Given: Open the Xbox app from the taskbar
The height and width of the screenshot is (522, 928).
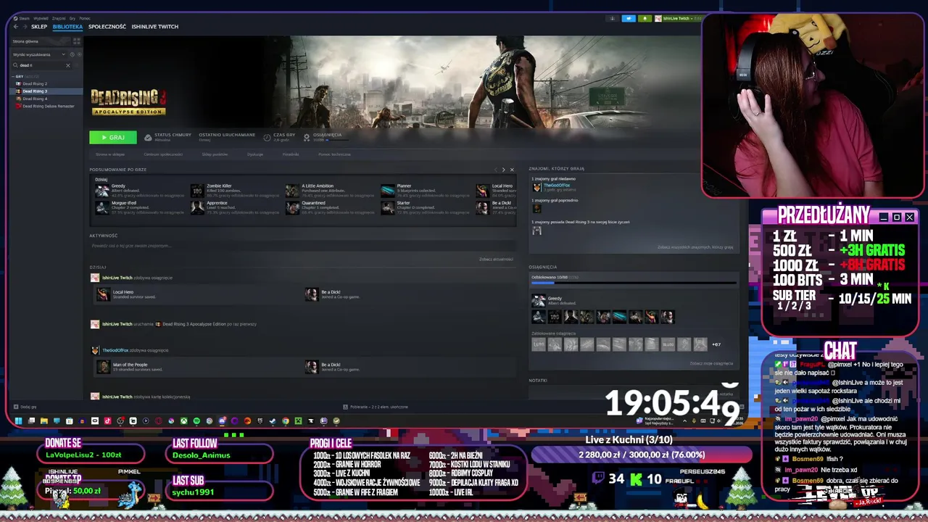Looking at the screenshot, I should (x=184, y=420).
